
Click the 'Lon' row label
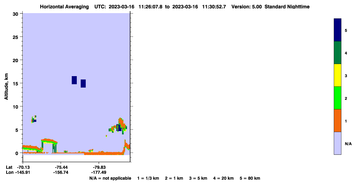pyautogui.click(x=9, y=172)
